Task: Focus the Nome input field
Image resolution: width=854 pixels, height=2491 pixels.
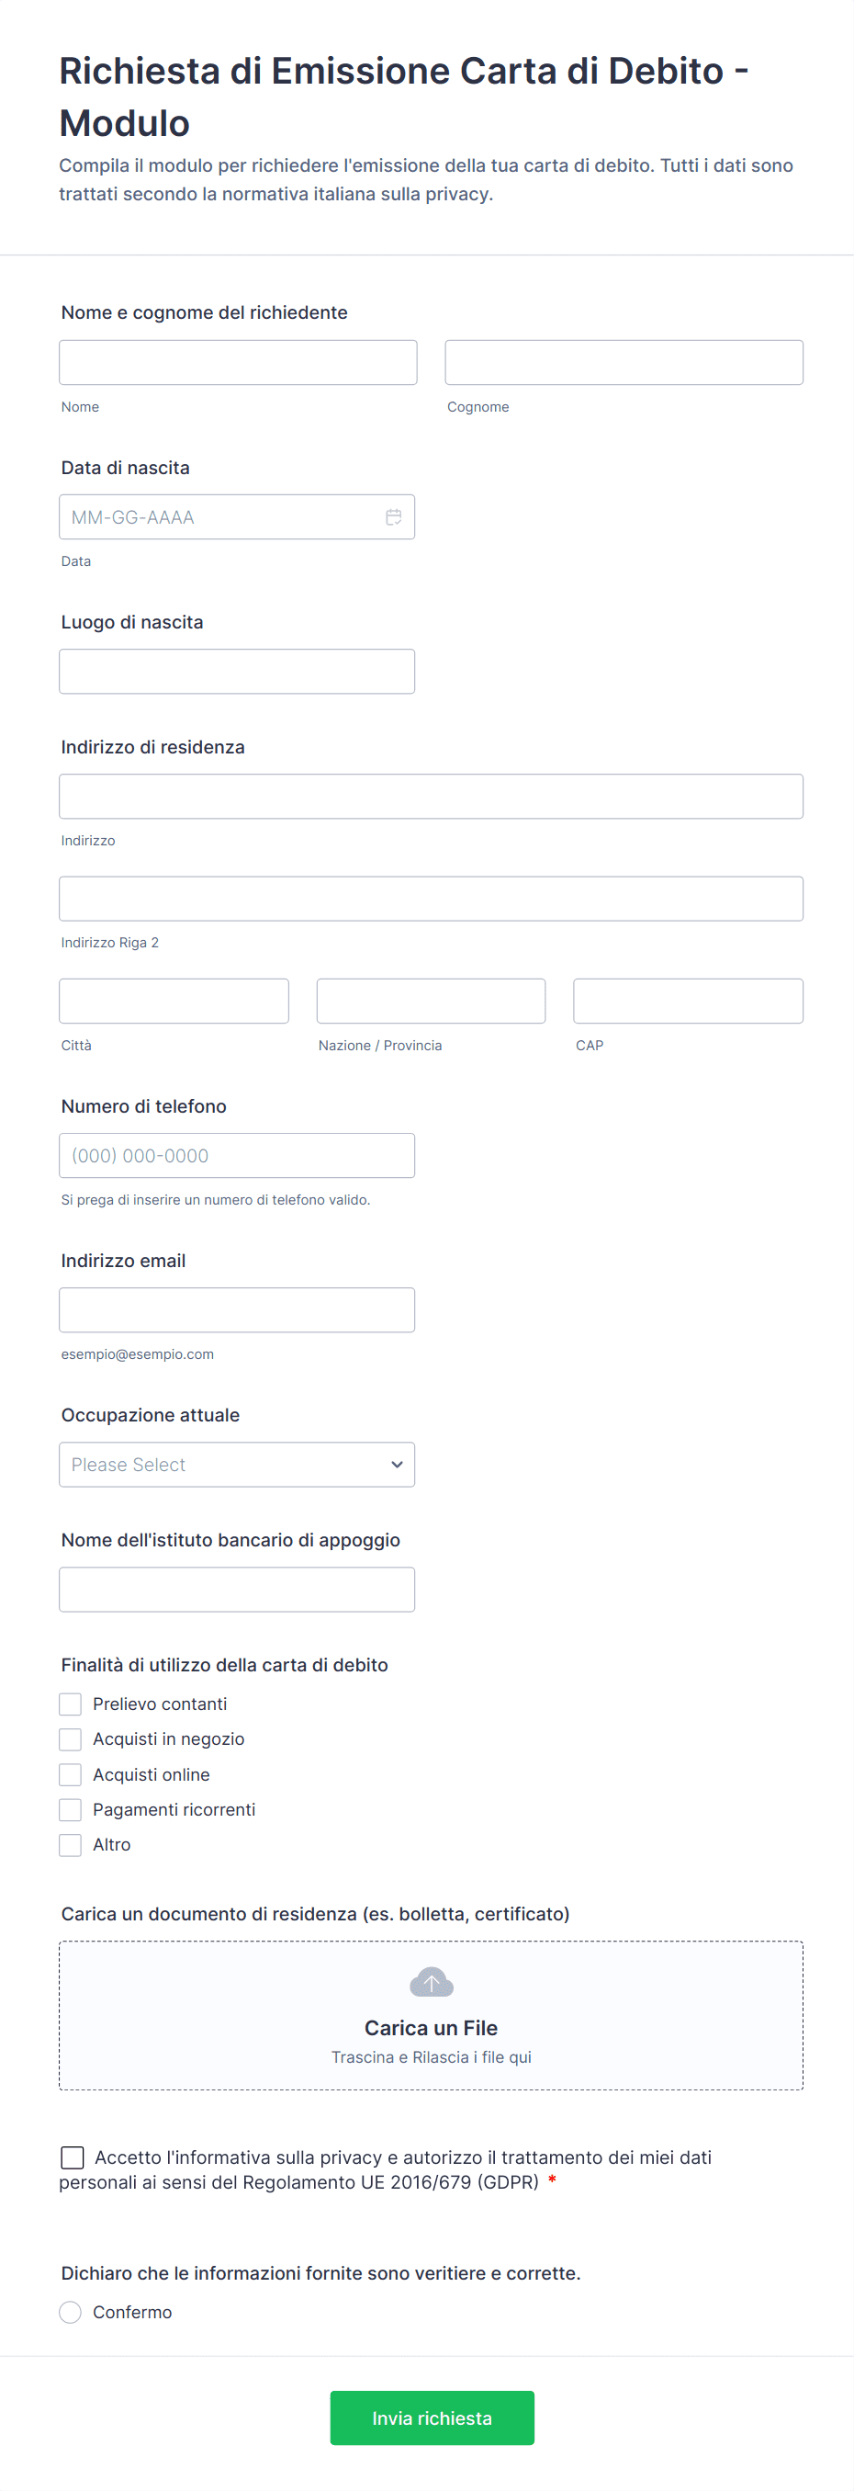Action: (238, 363)
